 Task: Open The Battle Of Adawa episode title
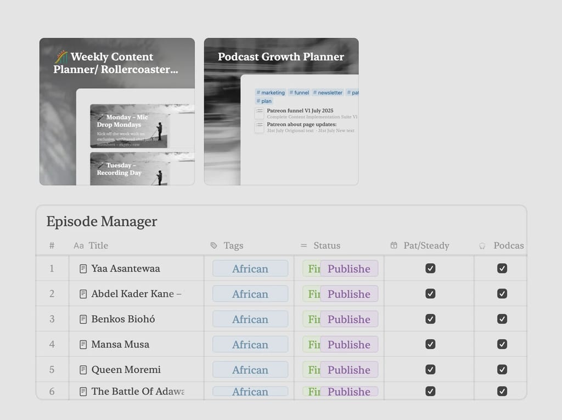click(x=138, y=391)
